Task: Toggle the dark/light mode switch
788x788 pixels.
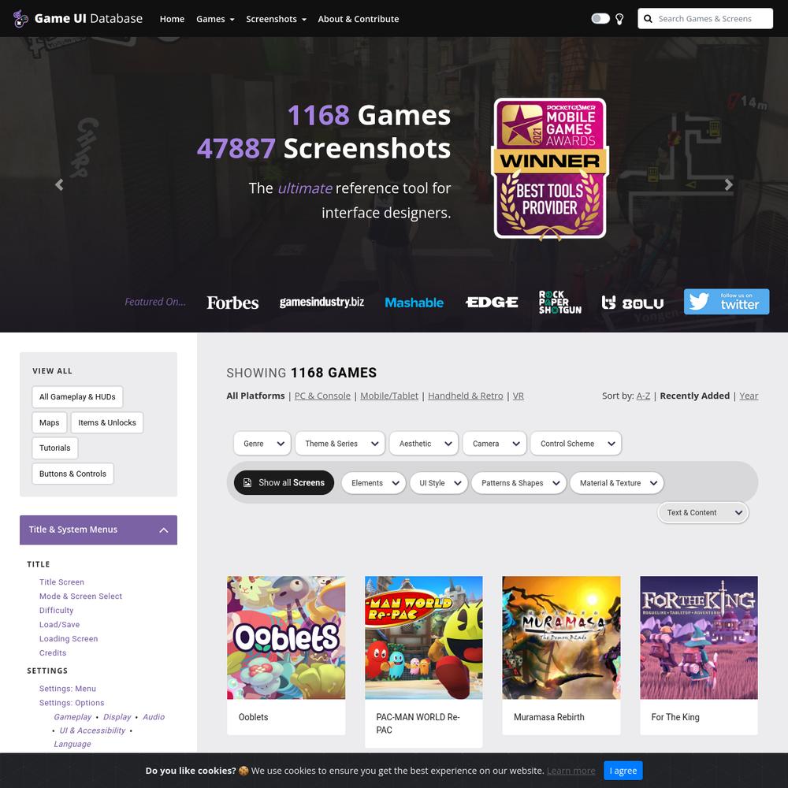Action: point(600,19)
